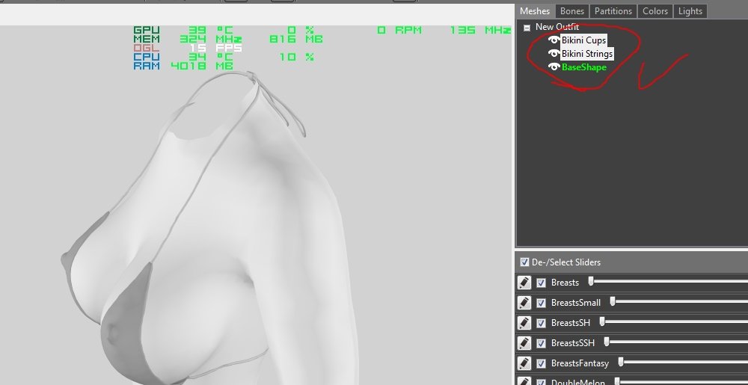Viewport: 748px width, 385px height.
Task: Edit the BreastsSmall slider with pencil icon
Action: [524, 303]
